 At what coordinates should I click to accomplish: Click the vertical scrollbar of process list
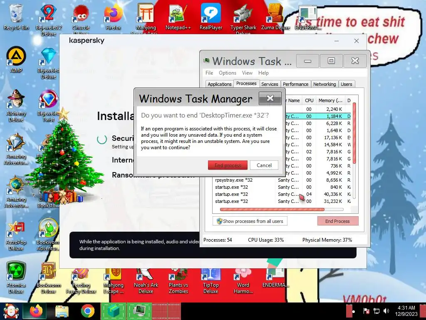[354, 133]
